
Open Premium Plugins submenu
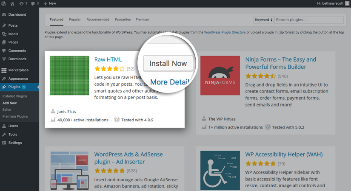[x=15, y=116]
